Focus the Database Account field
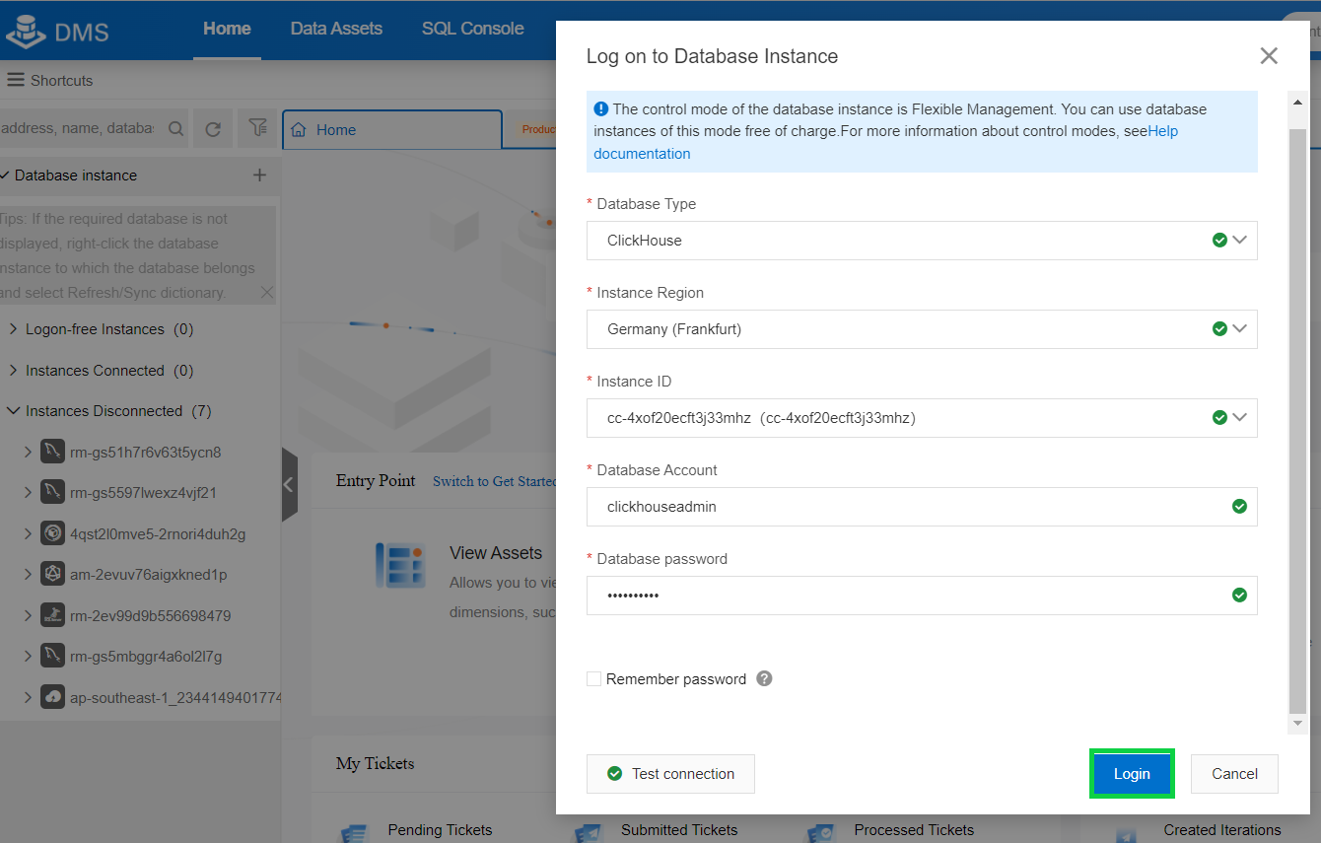This screenshot has height=843, width=1321. tap(922, 507)
